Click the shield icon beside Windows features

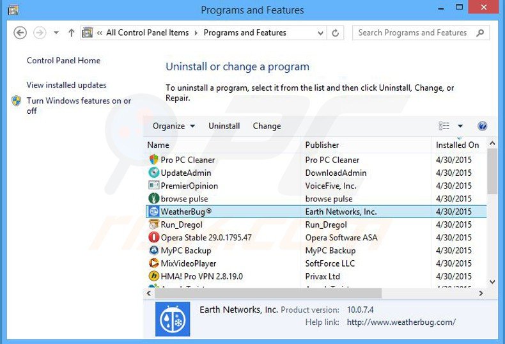[17, 101]
